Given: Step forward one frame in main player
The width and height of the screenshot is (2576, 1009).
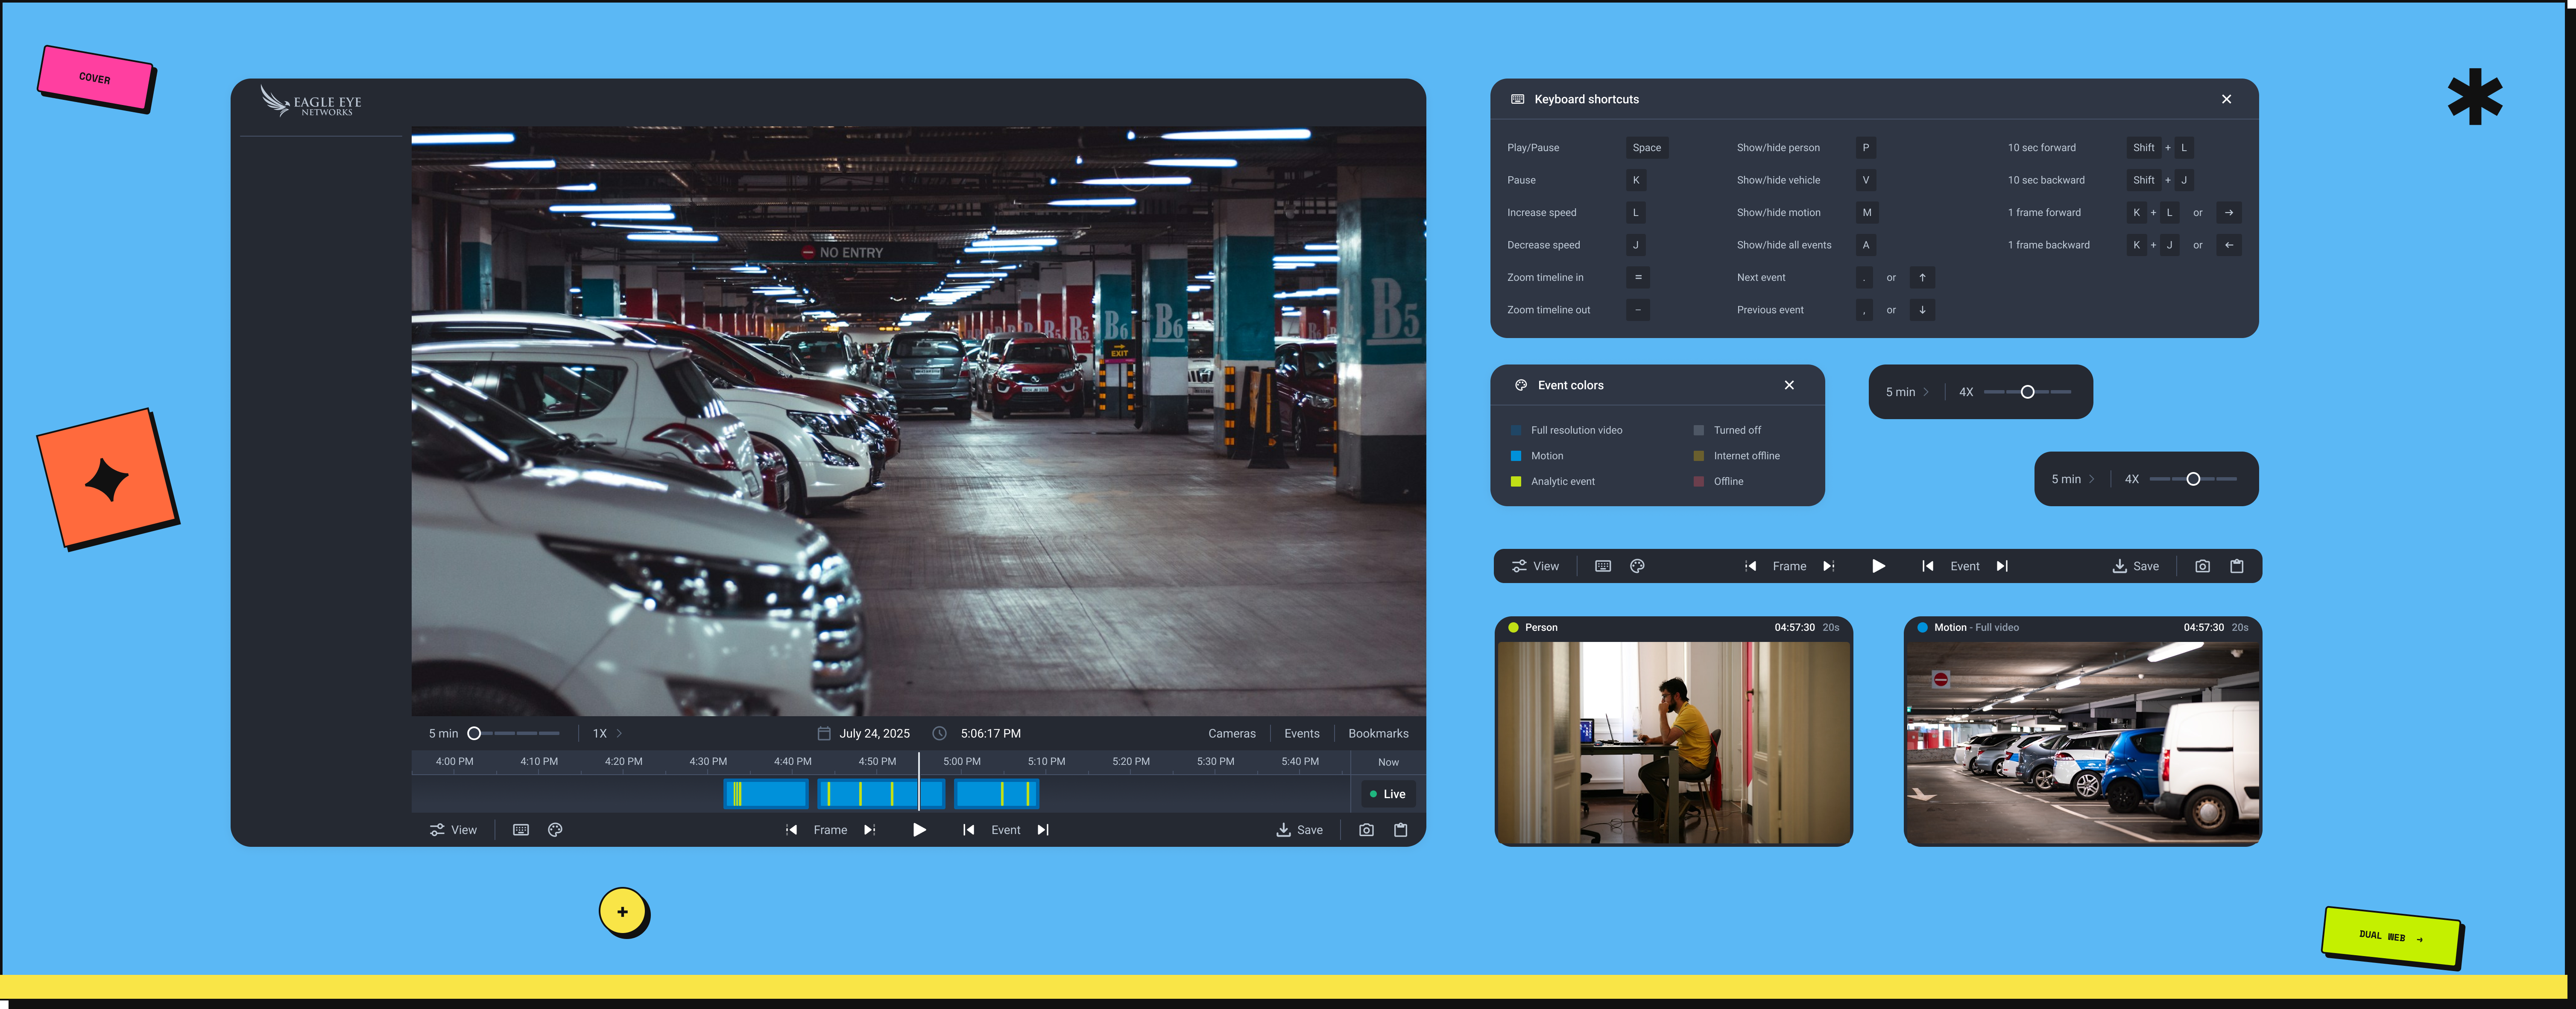Looking at the screenshot, I should point(870,830).
